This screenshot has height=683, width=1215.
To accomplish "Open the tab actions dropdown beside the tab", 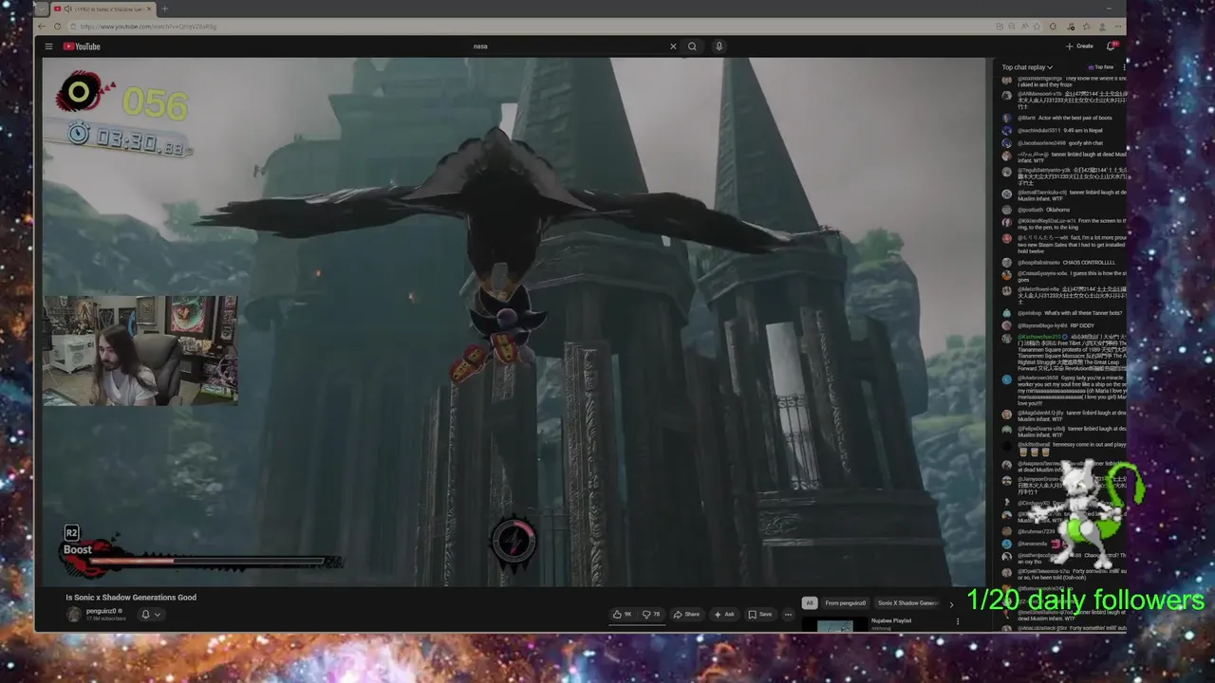I will [x=42, y=9].
